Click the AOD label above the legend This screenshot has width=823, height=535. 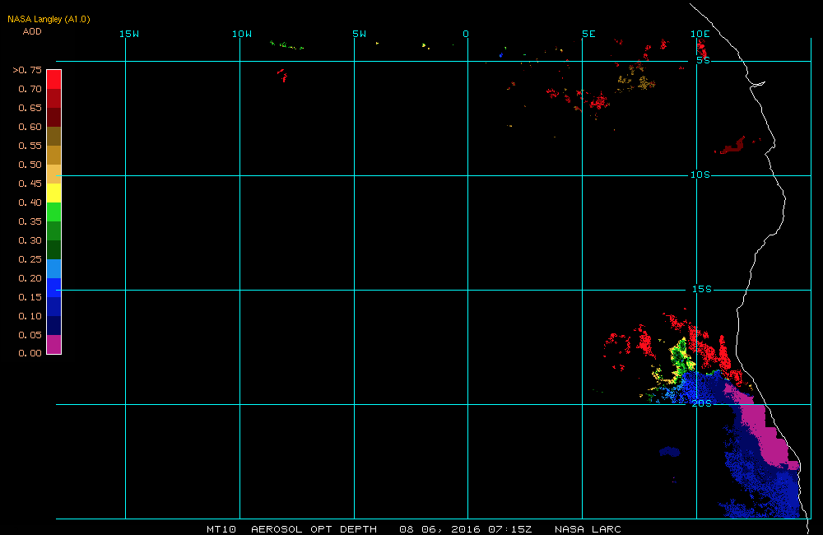point(32,31)
